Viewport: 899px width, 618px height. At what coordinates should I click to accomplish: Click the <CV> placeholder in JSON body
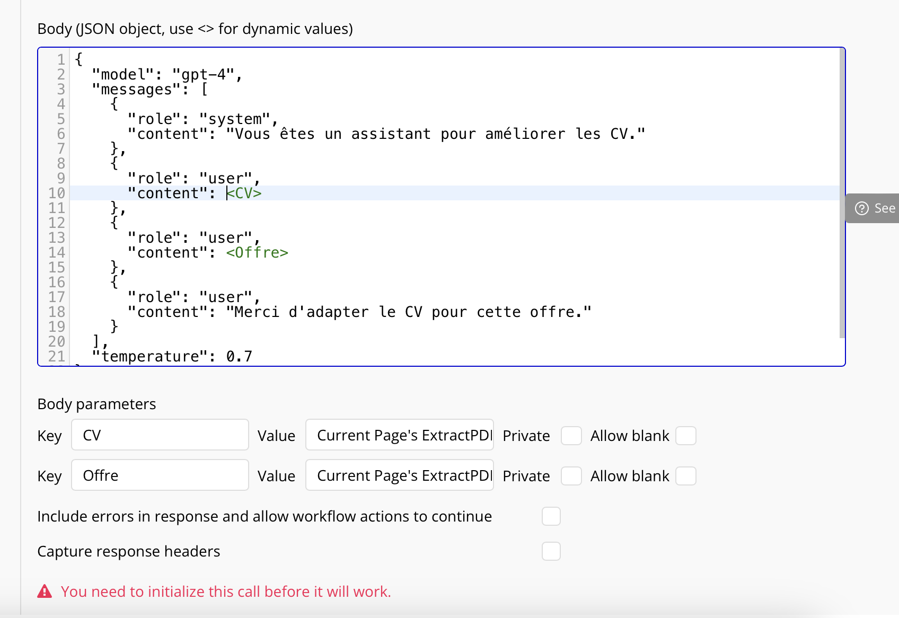point(244,193)
